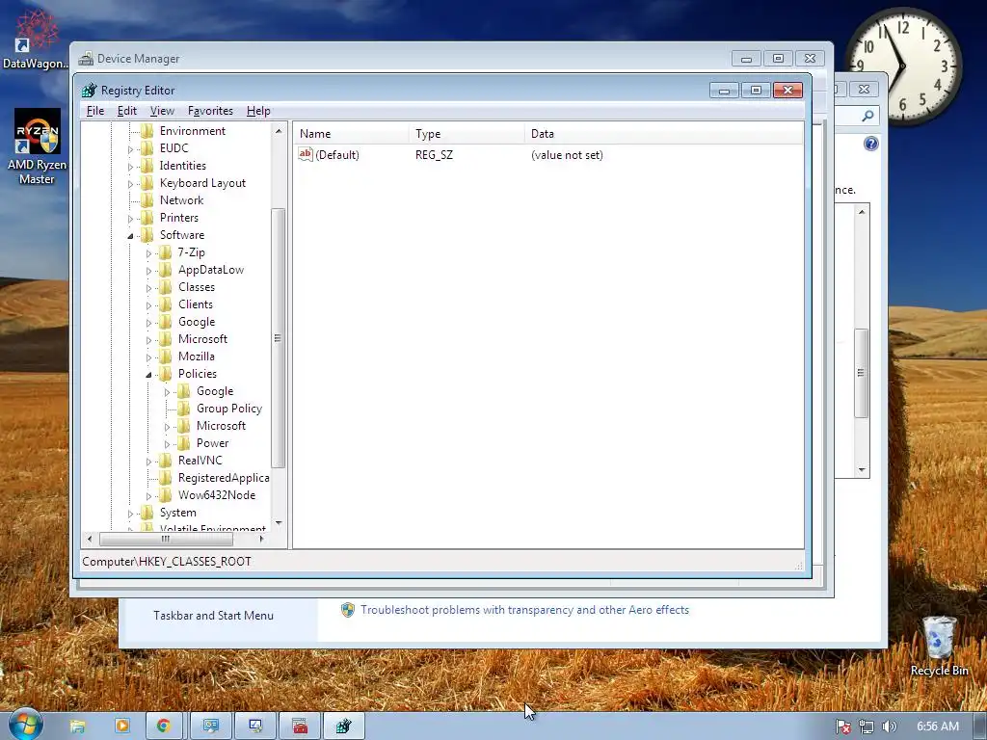Select the (Default) value name
Viewport: 987px width, 740px height.
pyautogui.click(x=336, y=155)
